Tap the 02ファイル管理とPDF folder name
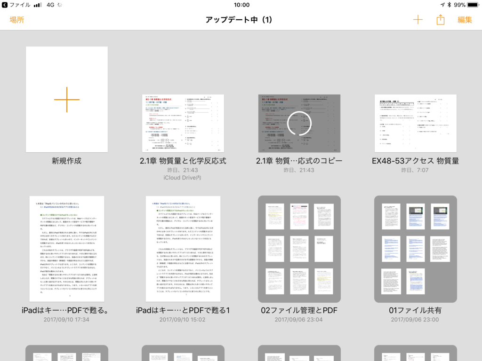 coord(299,310)
